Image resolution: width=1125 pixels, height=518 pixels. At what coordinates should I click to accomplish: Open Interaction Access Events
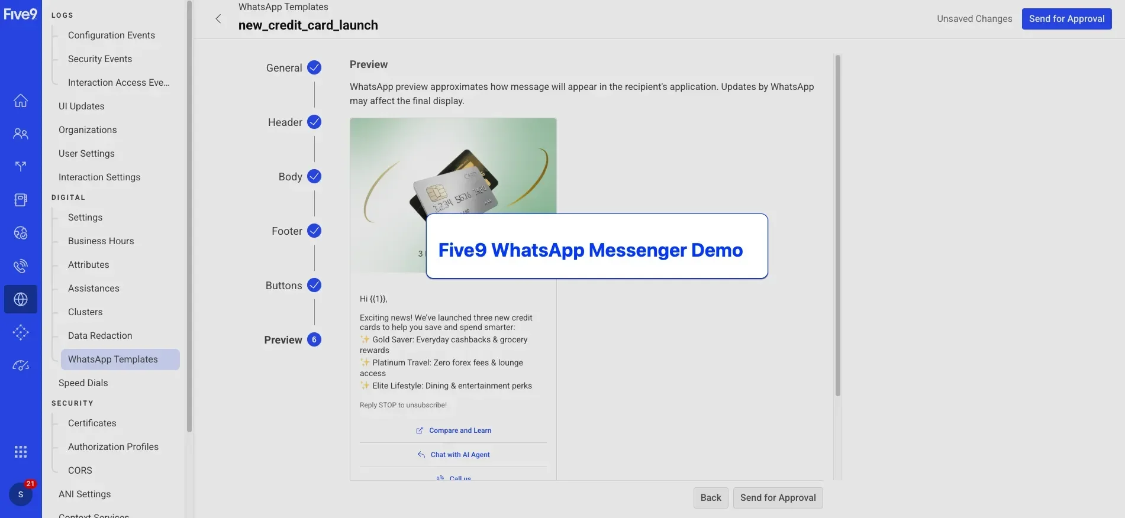[x=119, y=83]
